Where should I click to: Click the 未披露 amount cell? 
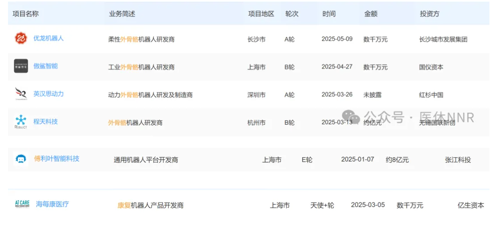click(x=373, y=95)
